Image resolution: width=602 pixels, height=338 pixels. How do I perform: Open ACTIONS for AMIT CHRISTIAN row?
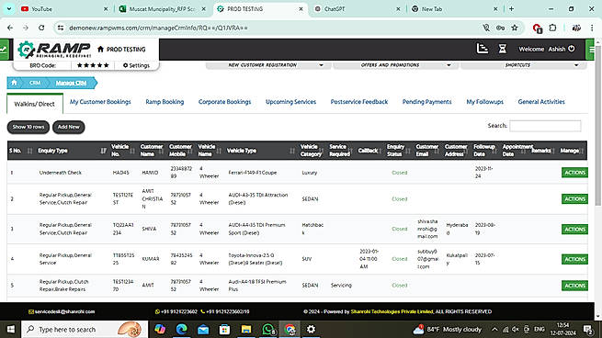point(574,199)
